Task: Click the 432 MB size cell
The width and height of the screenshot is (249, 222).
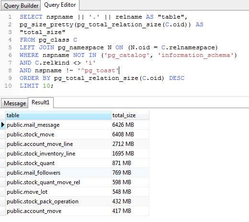Action: (x=130, y=201)
